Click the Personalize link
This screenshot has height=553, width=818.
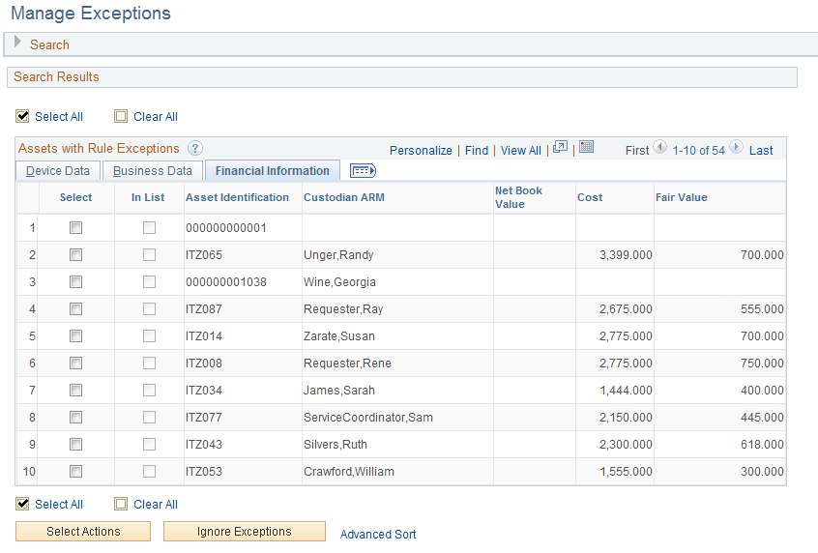(x=421, y=151)
